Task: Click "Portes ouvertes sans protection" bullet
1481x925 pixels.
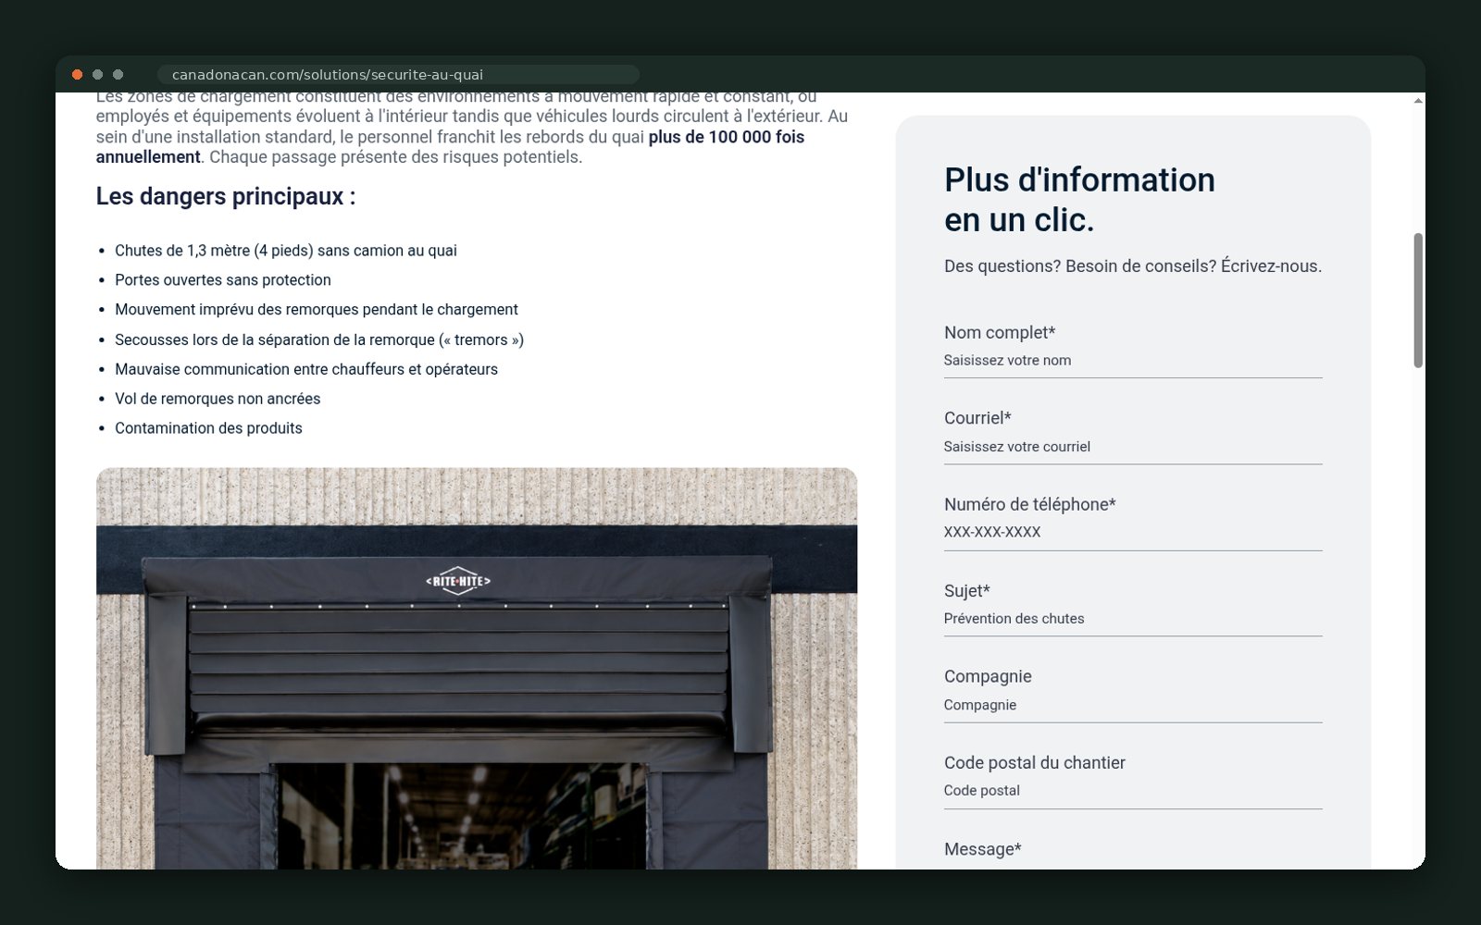Action: [x=223, y=280]
